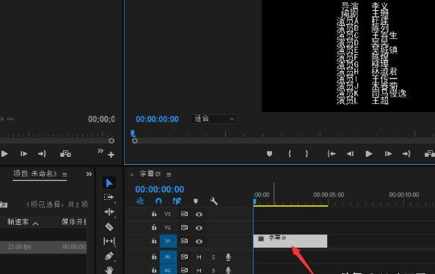Screen dimensions: 435x274
Task: Step forward one frame in program monitor
Action: (388, 154)
